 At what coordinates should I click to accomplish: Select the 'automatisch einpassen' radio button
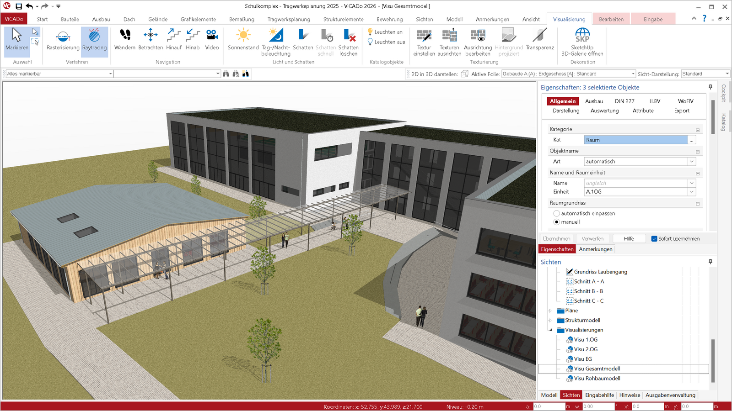[x=557, y=213]
